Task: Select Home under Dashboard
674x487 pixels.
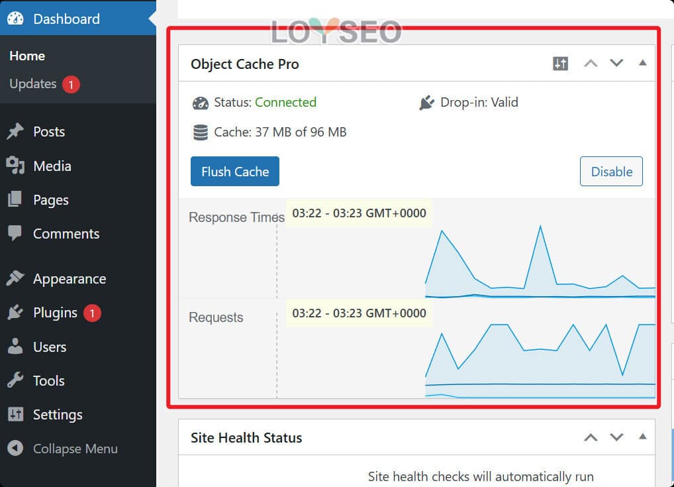Action: coord(27,56)
